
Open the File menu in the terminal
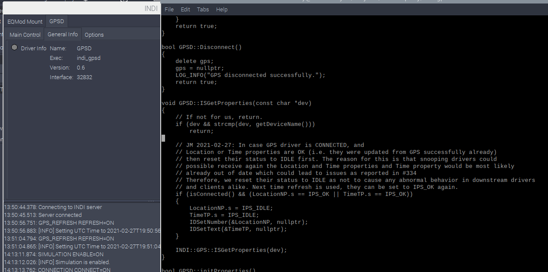[x=169, y=9]
